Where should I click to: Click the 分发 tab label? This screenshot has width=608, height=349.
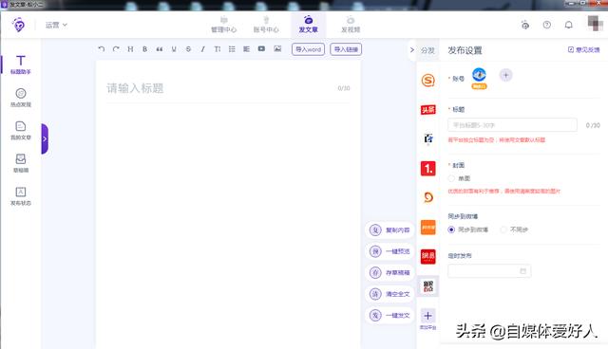click(x=427, y=50)
